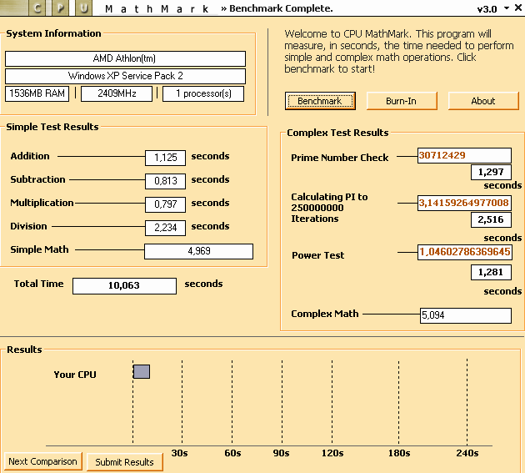Click the Total Time field
Screen dimensions: 525x473
pos(124,286)
